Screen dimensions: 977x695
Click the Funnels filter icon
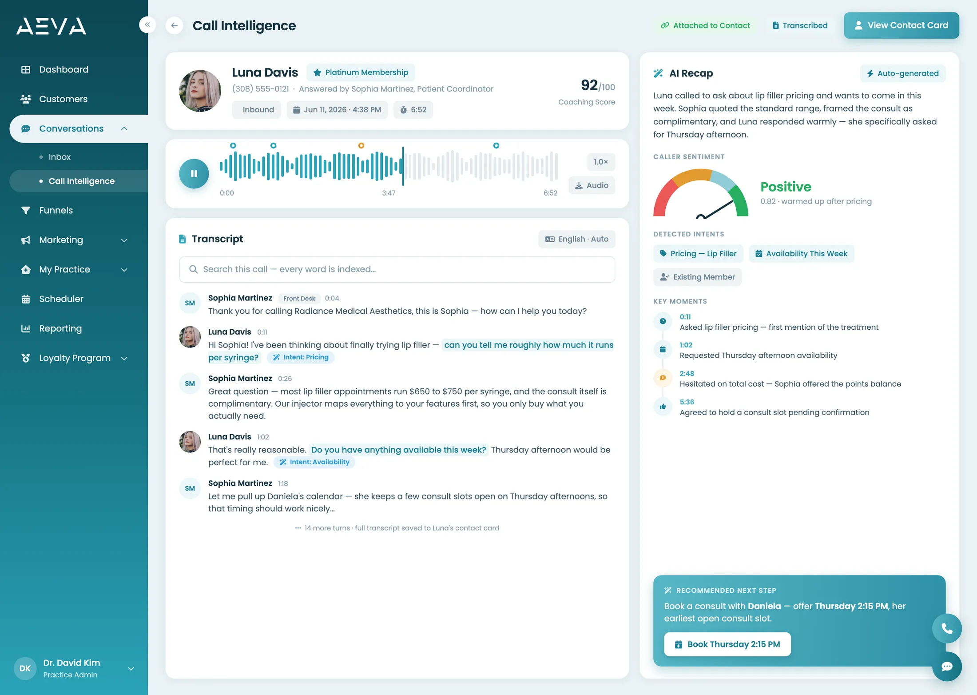(26, 210)
